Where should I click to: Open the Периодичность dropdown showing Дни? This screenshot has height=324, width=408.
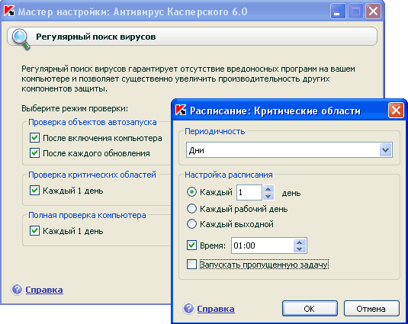click(x=289, y=150)
